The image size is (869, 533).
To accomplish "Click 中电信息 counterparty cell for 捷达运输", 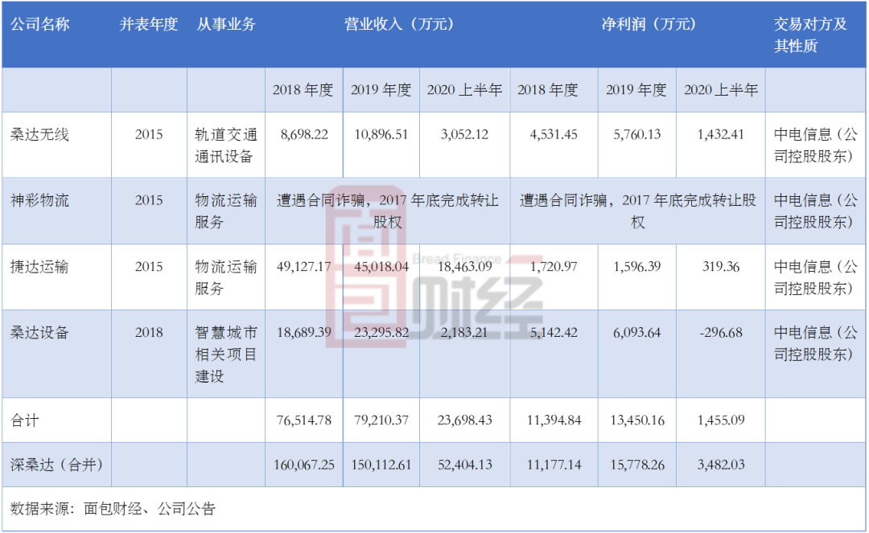I will click(815, 277).
